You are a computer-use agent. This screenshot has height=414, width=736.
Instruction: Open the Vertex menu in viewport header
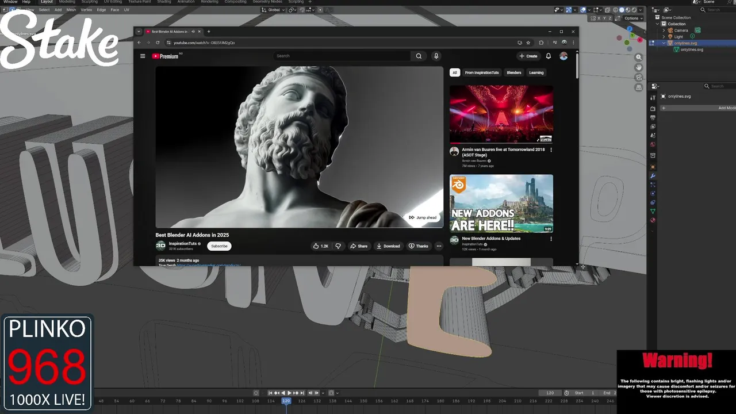[86, 10]
